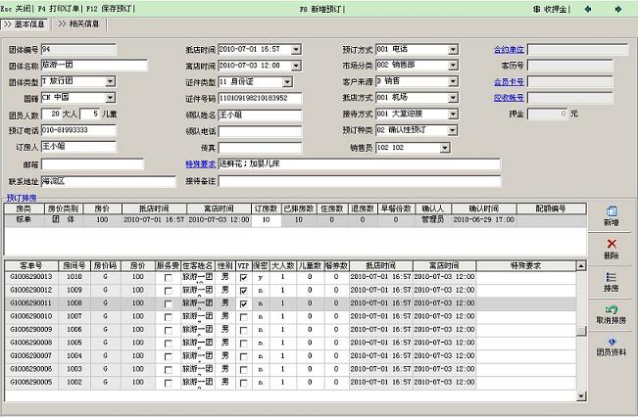The image size is (638, 417).
Task: Open the 团体类型 dropdown
Action: [x=111, y=81]
